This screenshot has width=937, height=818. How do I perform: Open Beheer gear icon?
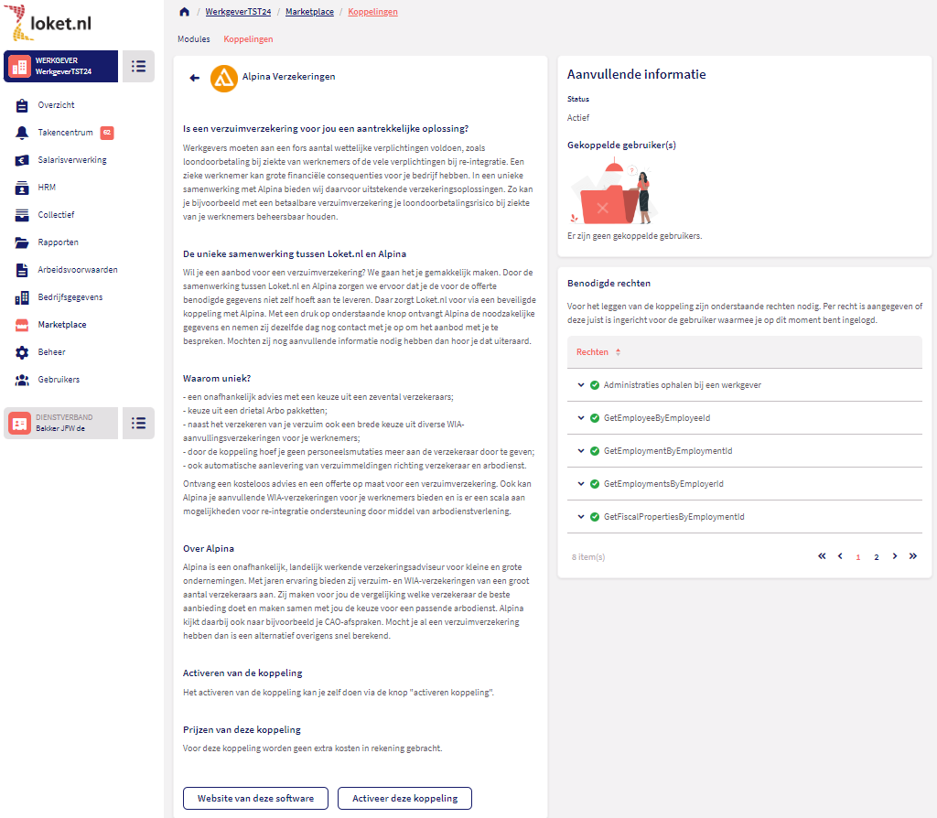pyautogui.click(x=22, y=352)
